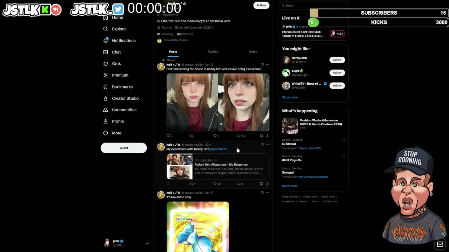This screenshot has height=252, width=449.
Task: Open the Bookmarks icon in sidebar
Action: [x=106, y=87]
